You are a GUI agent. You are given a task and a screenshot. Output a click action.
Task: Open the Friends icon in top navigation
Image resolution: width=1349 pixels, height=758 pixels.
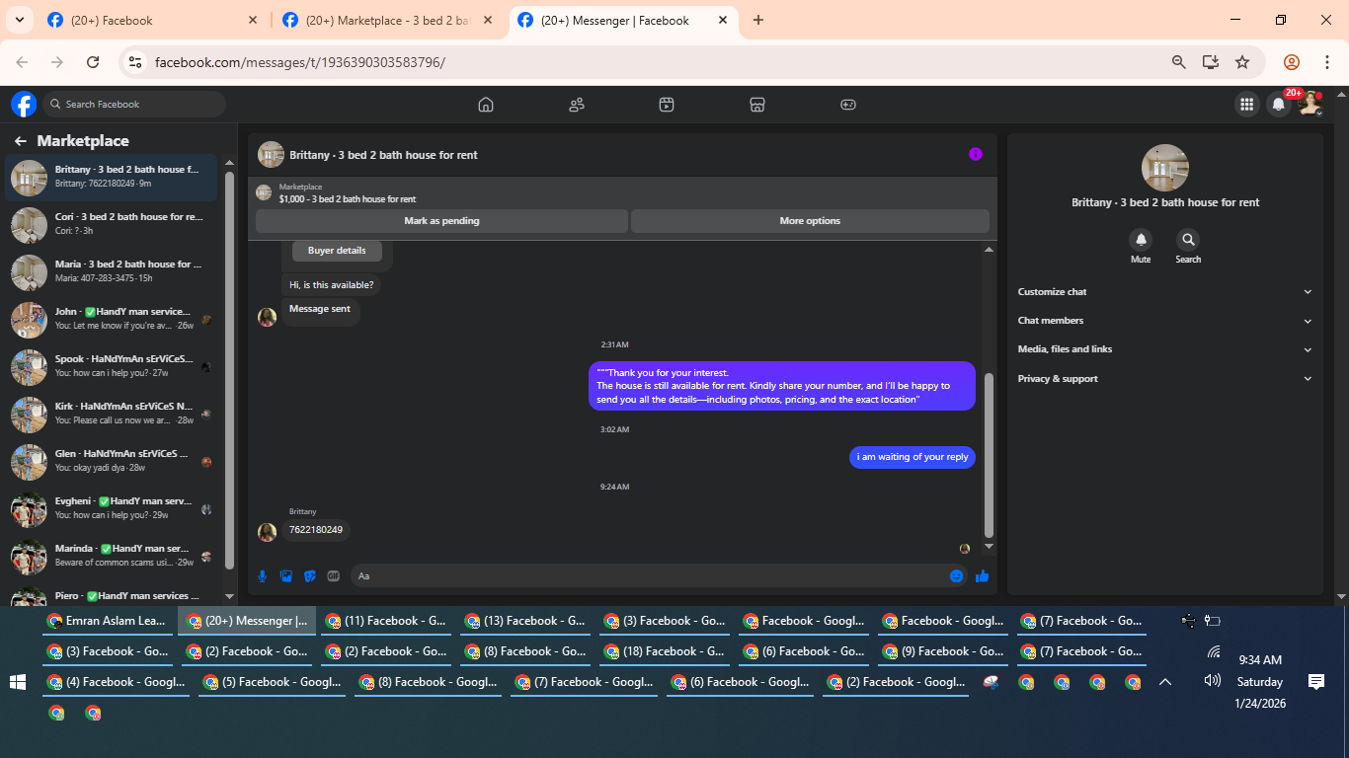tap(577, 105)
